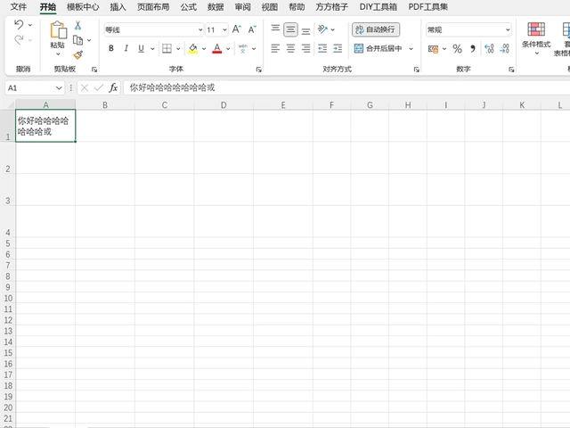Toggle underline formatting
The image size is (570, 428).
[x=141, y=48]
